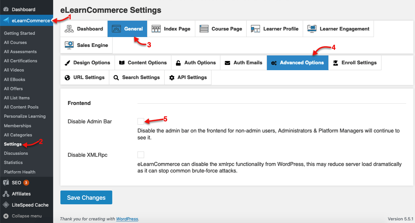The height and width of the screenshot is (223, 415).
Task: Open Personalize Learning in the sidebar
Action: pos(25,116)
